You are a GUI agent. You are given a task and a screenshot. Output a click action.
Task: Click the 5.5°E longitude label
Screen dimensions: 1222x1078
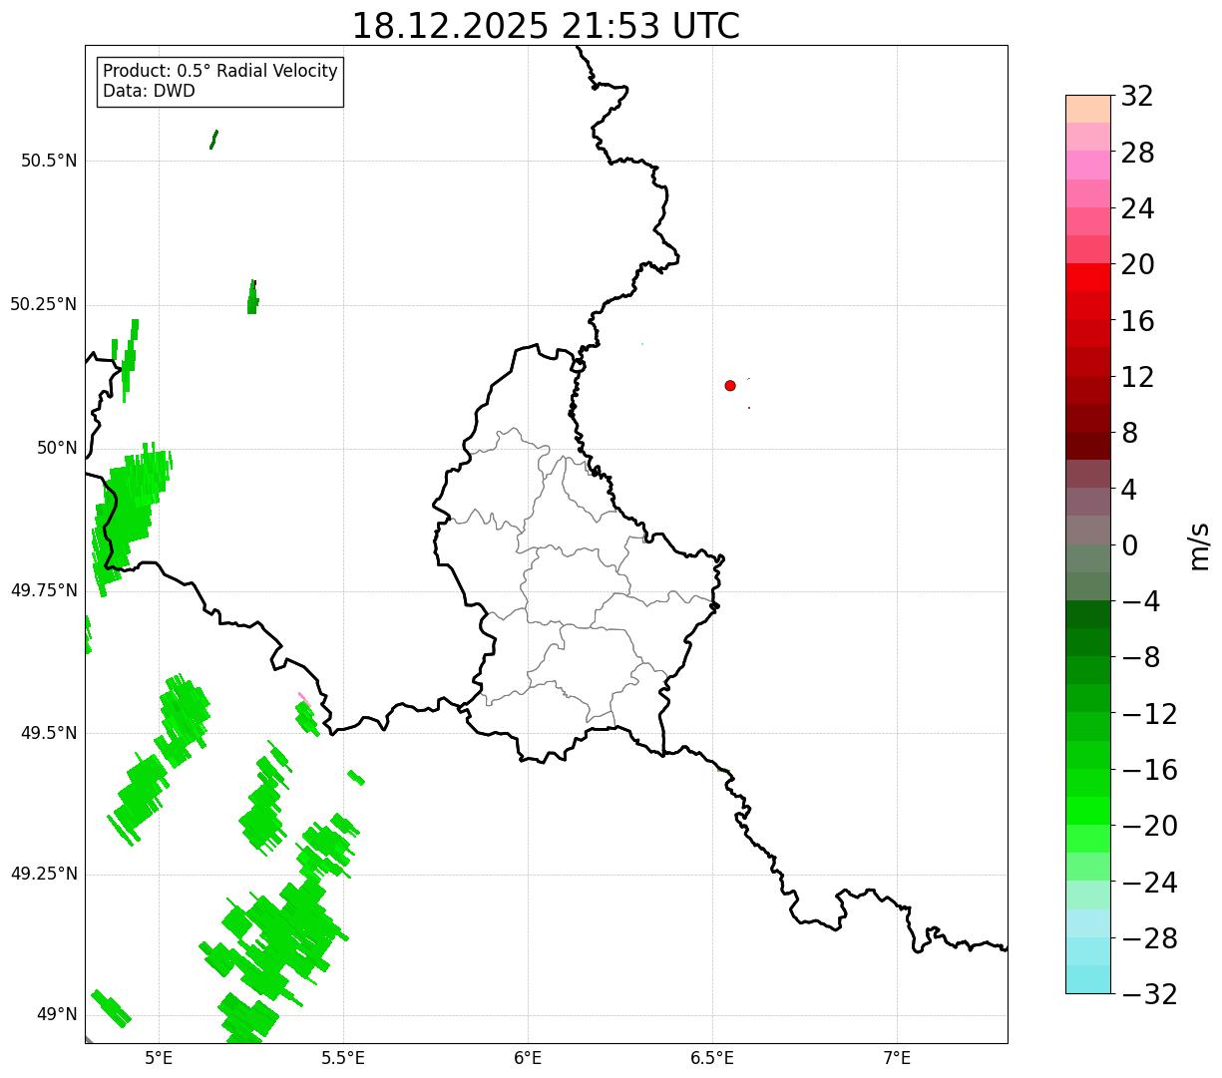point(343,1057)
